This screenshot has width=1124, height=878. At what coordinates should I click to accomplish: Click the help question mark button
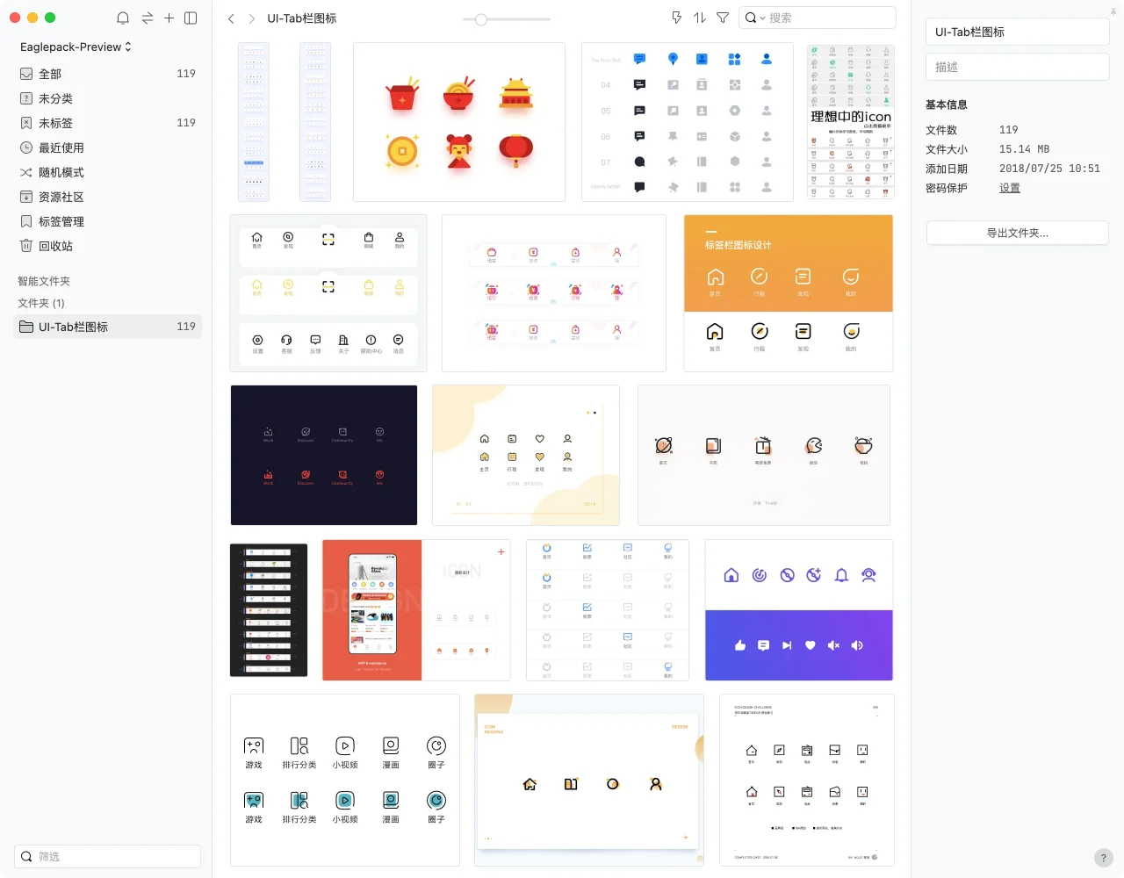[x=1104, y=858]
